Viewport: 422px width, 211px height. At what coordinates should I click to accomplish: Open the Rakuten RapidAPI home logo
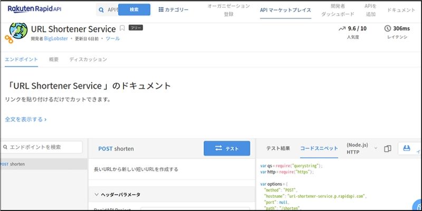(34, 9)
